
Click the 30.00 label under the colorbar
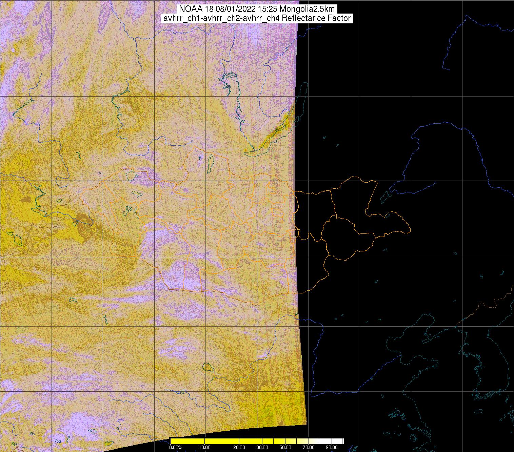262,447
